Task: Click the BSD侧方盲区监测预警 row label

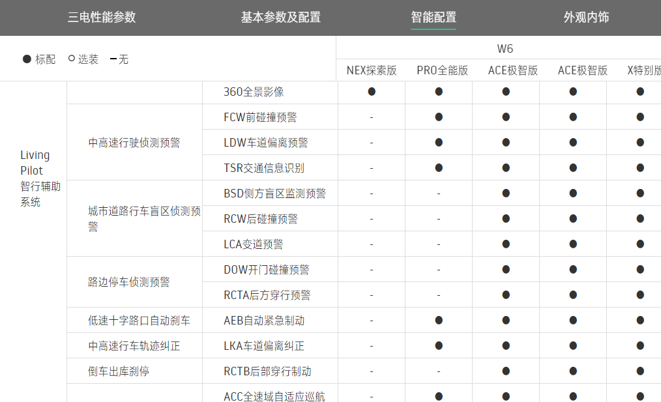Action: (274, 194)
